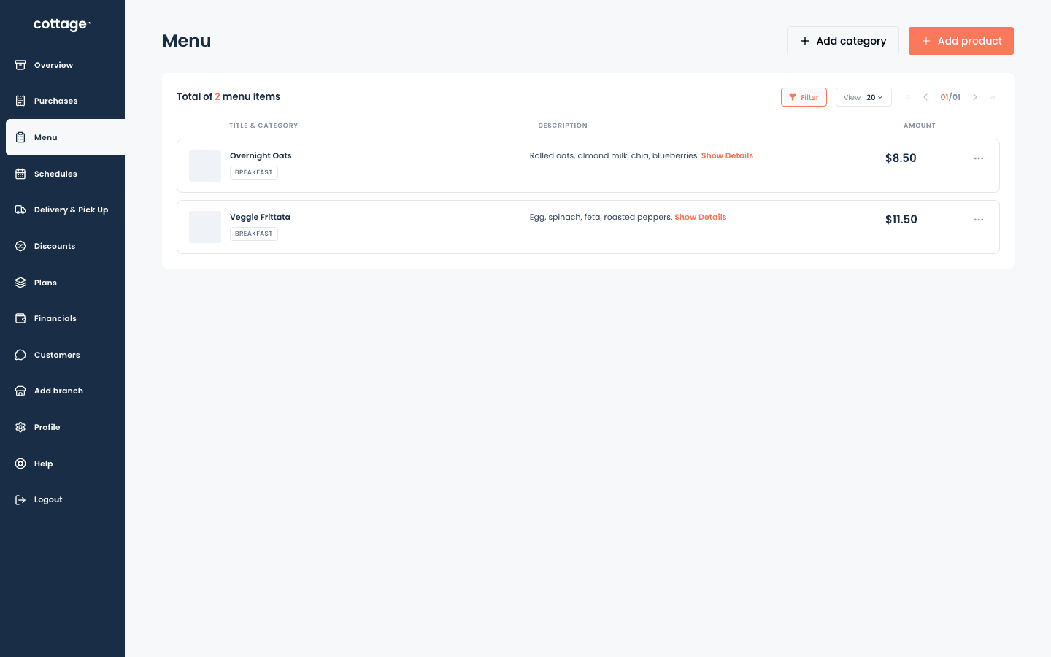This screenshot has width=1051, height=657.
Task: Click the 01/01 page indicator
Action: (950, 97)
